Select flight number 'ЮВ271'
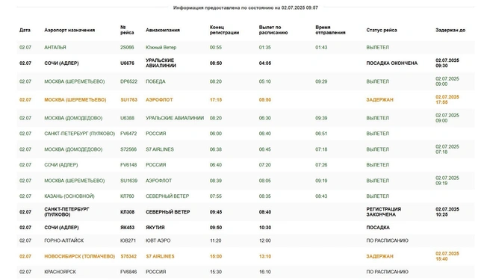Image resolution: width=490 pixels, height=280 pixels. 128,240
